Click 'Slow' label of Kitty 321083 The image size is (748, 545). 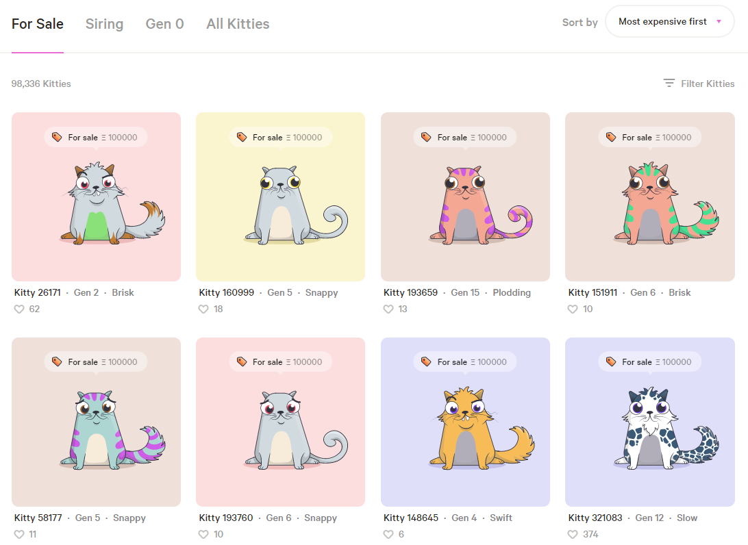tap(687, 518)
